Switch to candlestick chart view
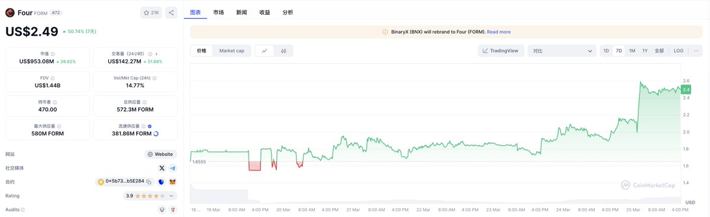710x217 pixels. pos(283,51)
